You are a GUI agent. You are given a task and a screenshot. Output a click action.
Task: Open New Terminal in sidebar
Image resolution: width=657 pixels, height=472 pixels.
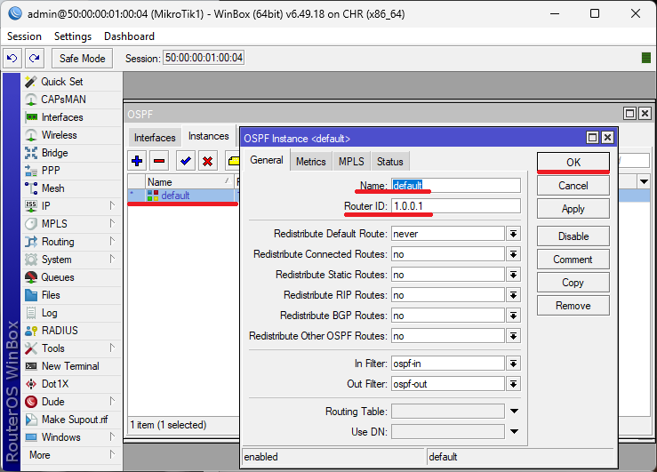(69, 366)
